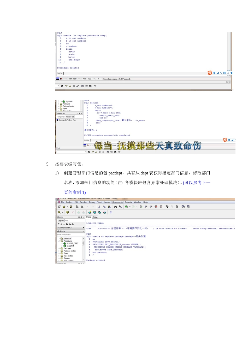Switch to the Editor tab
Image resolution: width=248 pixels, height=351 pixels.
[95, 217]
